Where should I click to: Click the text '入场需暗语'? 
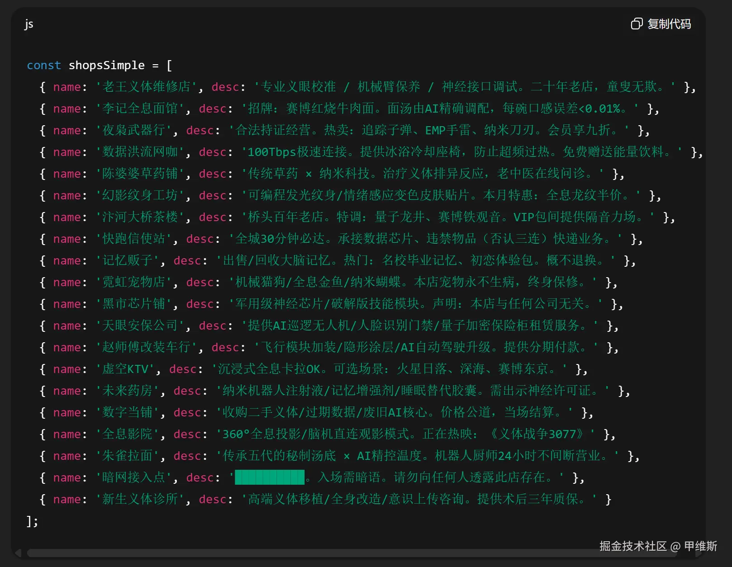[x=349, y=477]
